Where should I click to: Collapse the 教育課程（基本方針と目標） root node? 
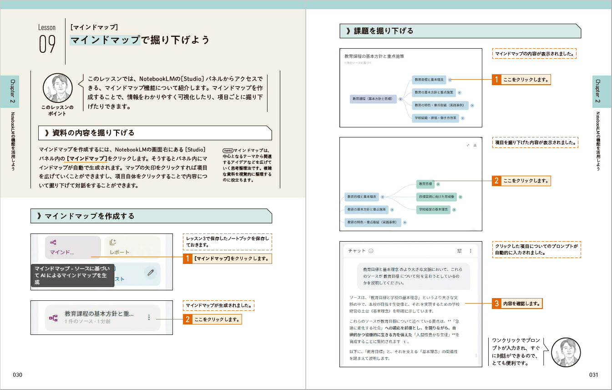click(400, 98)
